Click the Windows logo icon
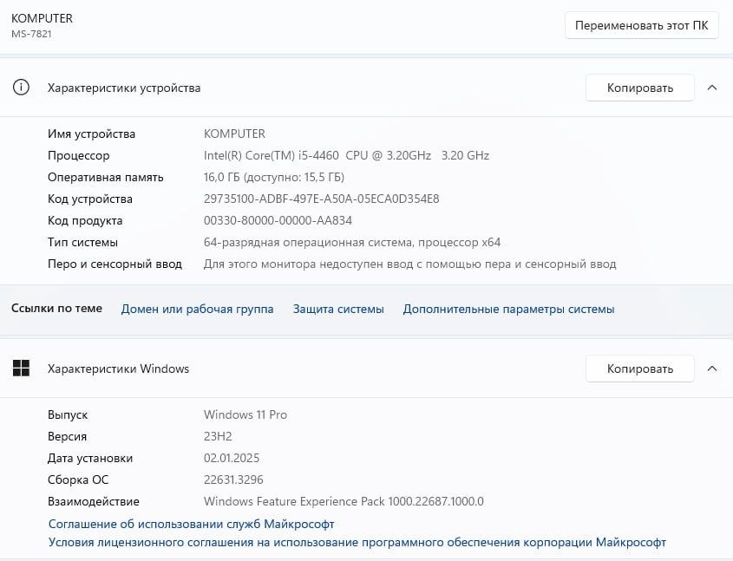 click(21, 369)
